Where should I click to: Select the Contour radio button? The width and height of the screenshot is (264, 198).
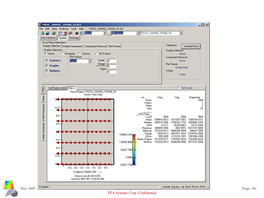point(79,54)
